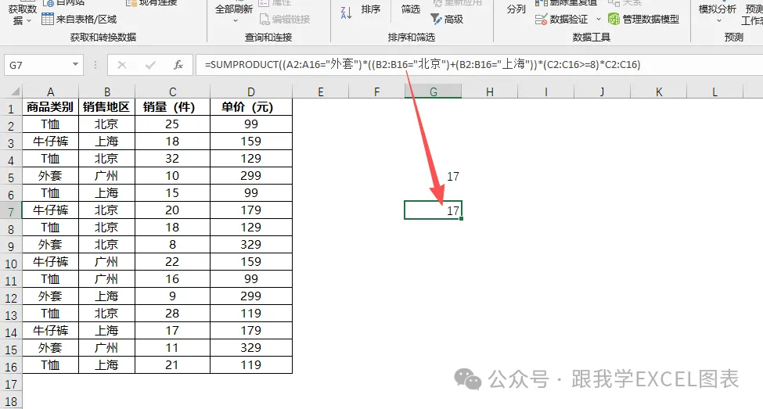The height and width of the screenshot is (409, 763).
Task: Click cell B5 广州
Action: 106,175
